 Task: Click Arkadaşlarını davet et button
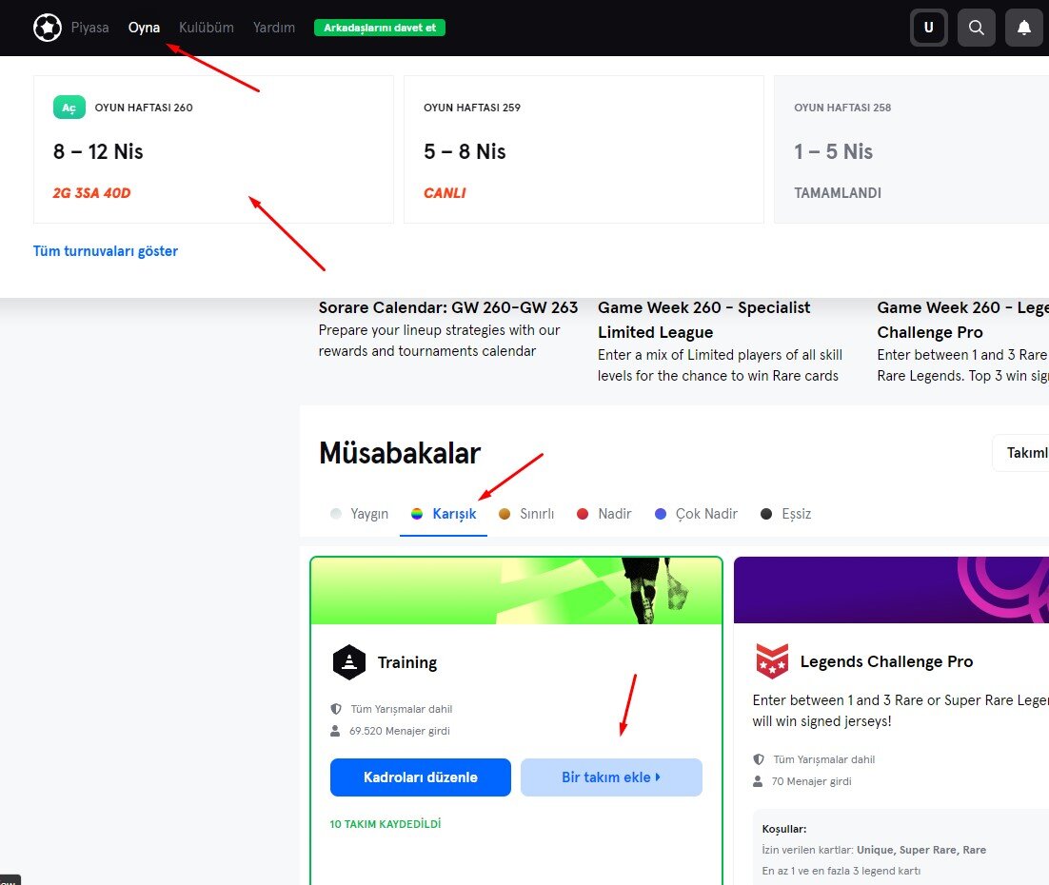(379, 28)
